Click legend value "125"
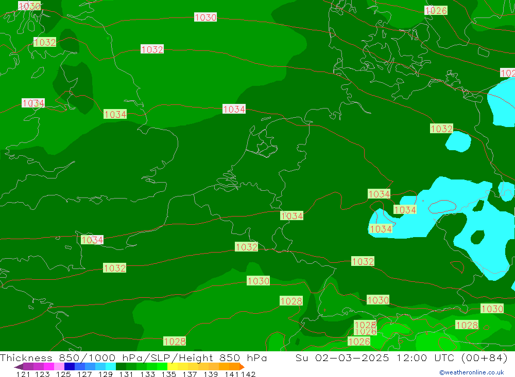Screen dimensions: 515x377 (x=63, y=374)
